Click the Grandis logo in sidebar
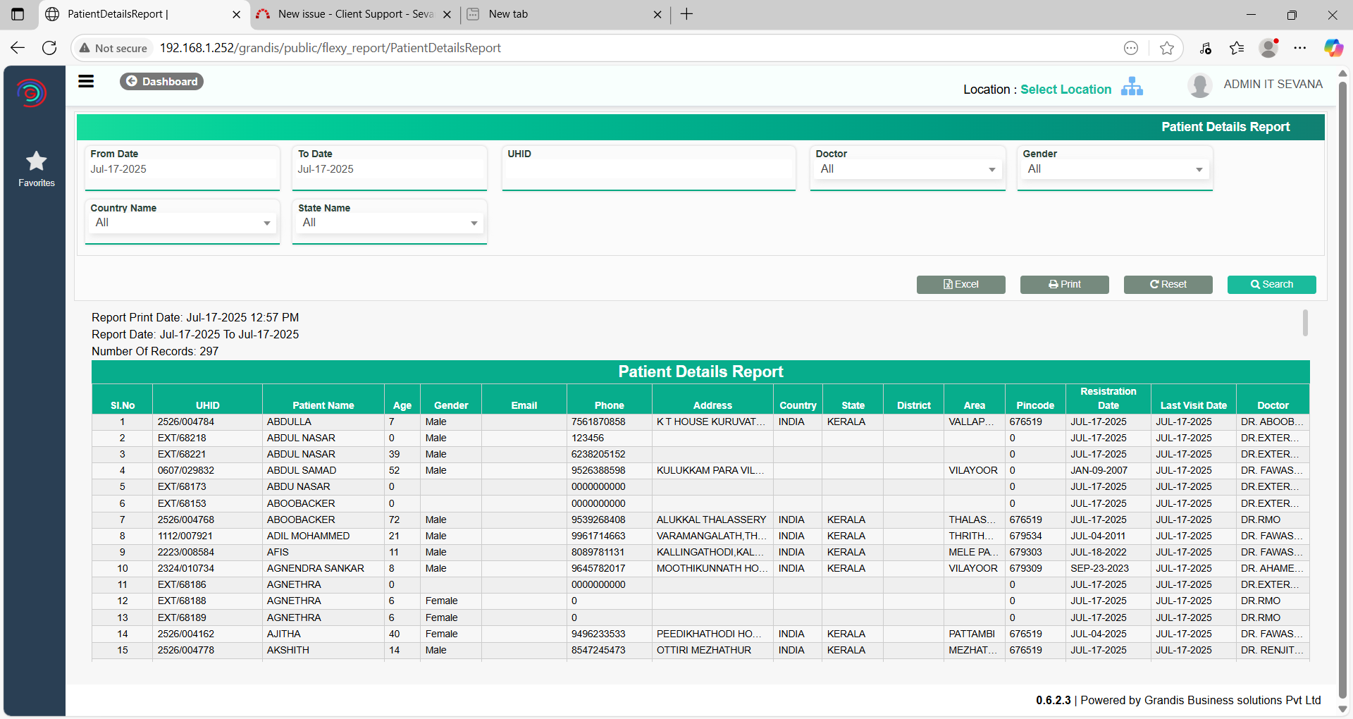Screen dimensions: 1353x719 [32, 92]
